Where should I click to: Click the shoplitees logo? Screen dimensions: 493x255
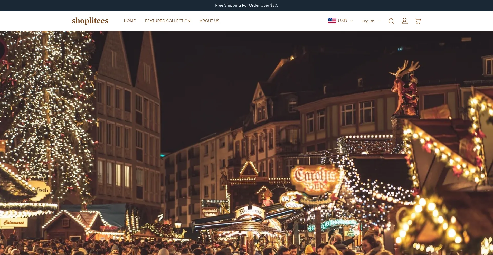(x=90, y=21)
